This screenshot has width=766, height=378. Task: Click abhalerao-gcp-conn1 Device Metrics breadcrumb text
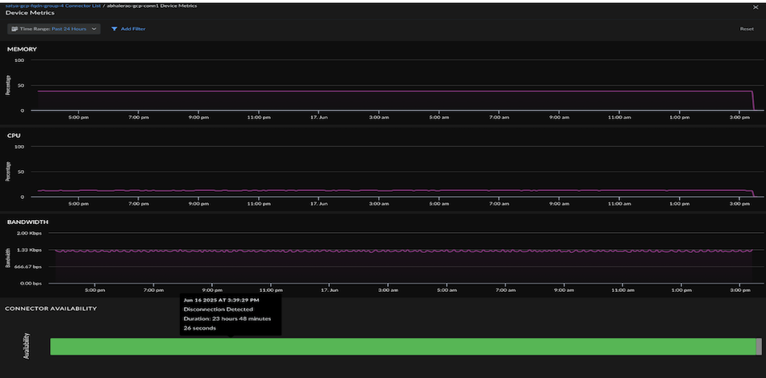[x=151, y=6]
